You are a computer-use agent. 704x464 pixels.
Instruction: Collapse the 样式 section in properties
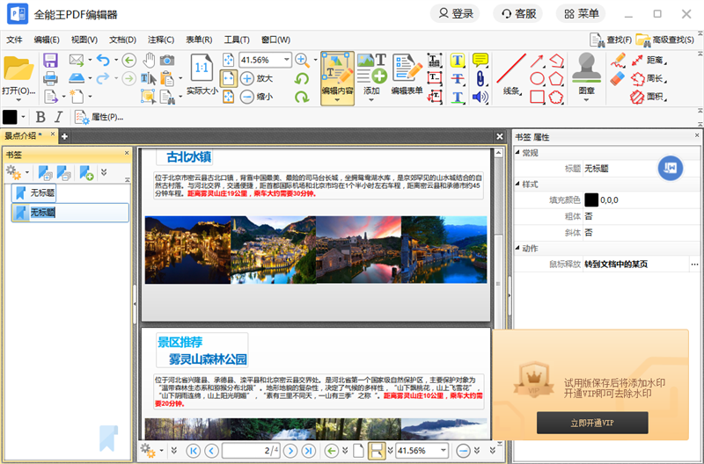coord(517,184)
